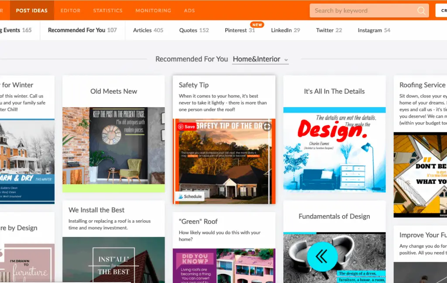Click the expand icon on Safety Tip image
Viewport: 447px width, 283px height.
[x=267, y=127]
